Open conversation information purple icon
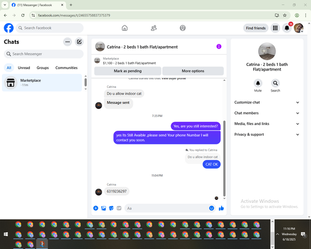The image size is (311, 249). click(x=219, y=47)
